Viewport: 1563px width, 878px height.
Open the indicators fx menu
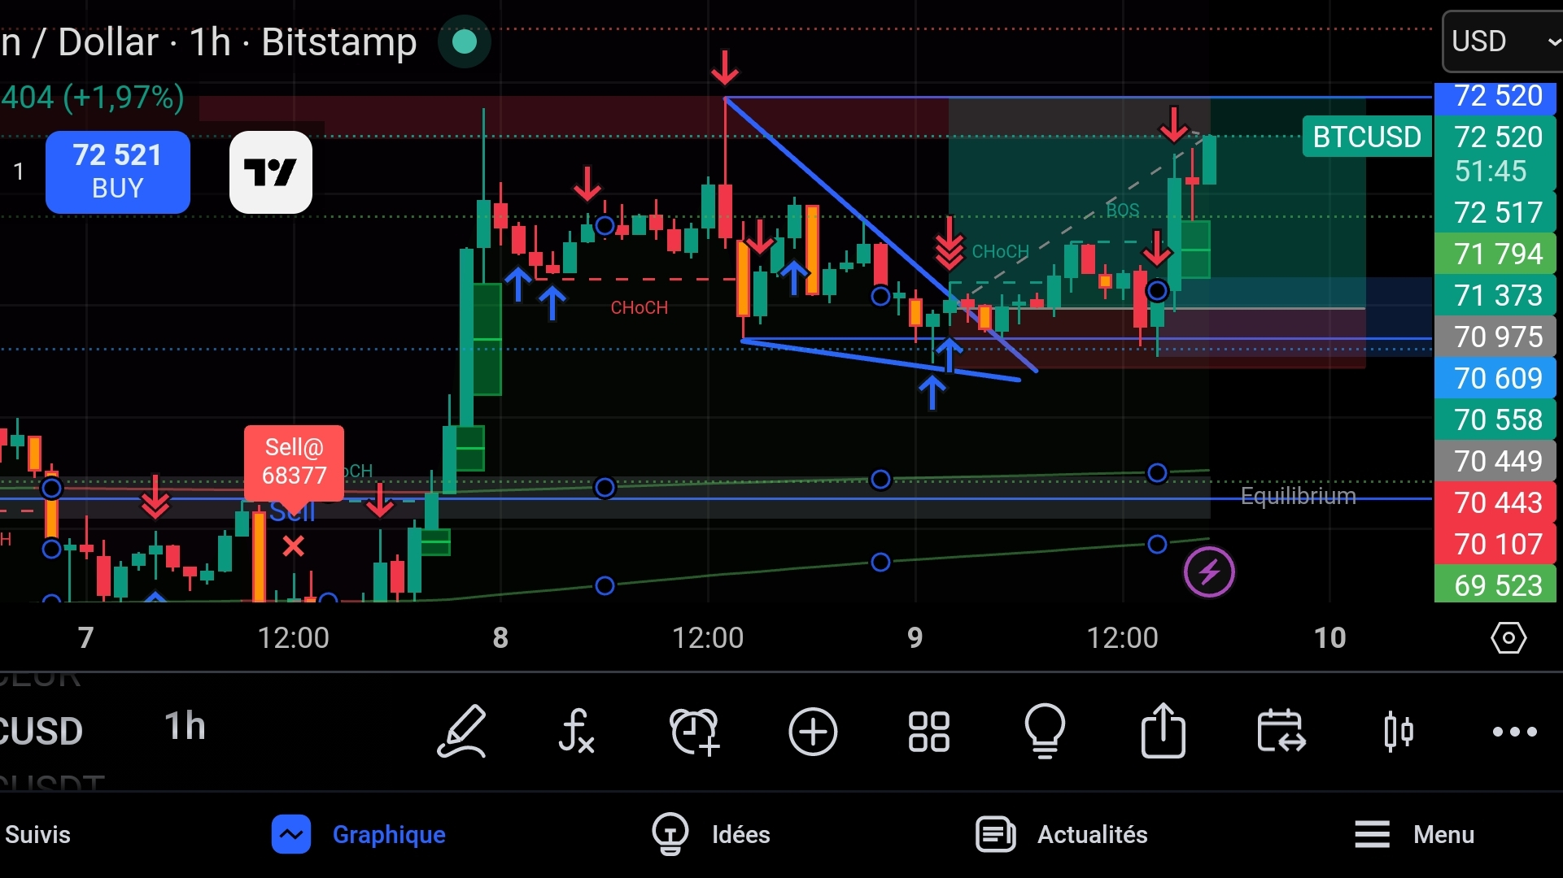click(576, 731)
